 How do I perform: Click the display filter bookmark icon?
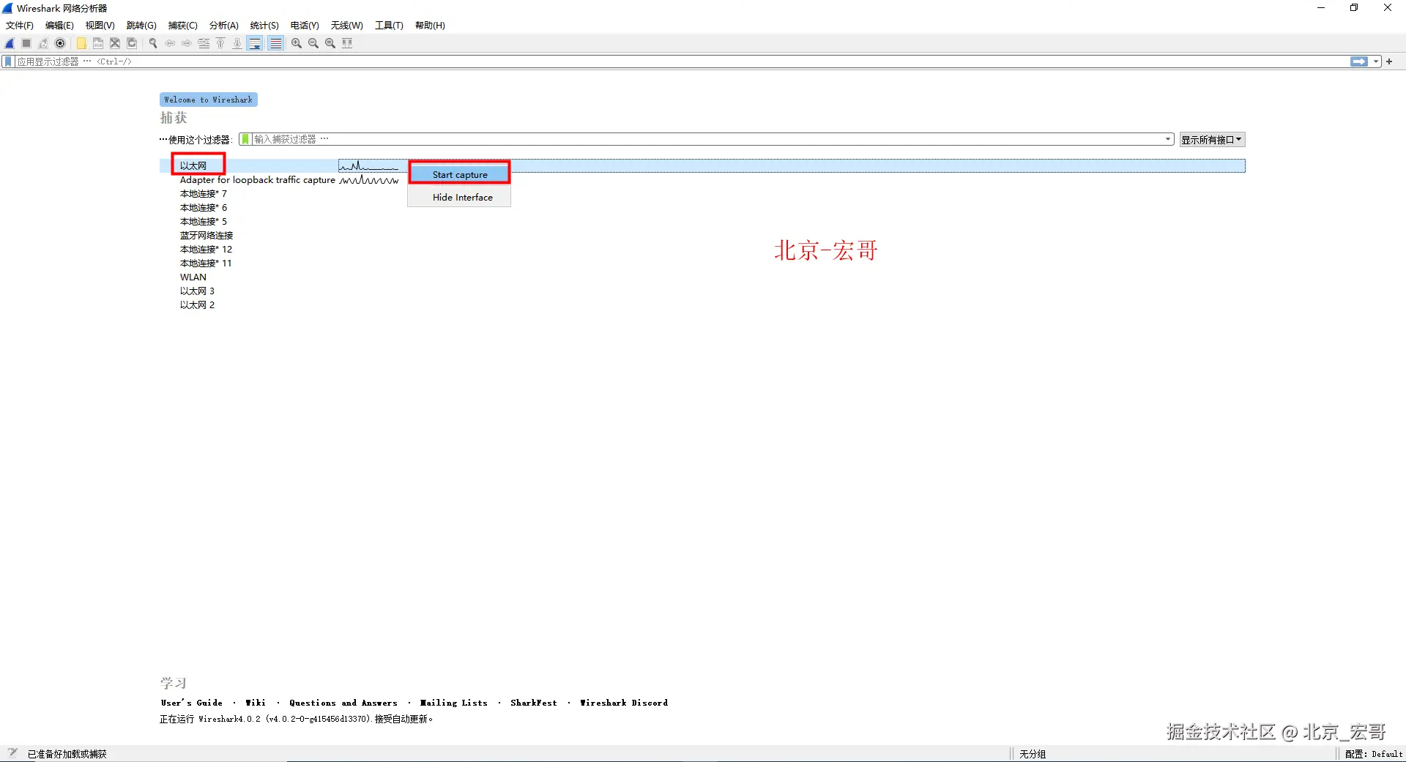(8, 61)
